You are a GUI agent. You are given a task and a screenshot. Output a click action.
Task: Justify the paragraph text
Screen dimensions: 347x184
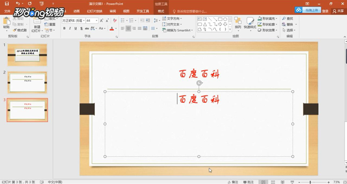coord(139,28)
